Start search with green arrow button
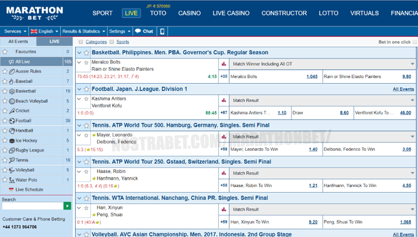 click(x=67, y=206)
